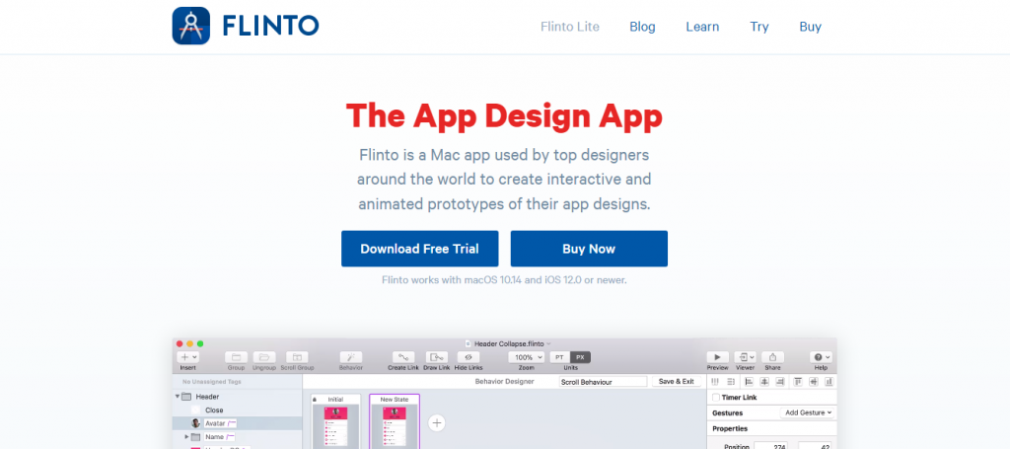Click the Buy Now button
Image resolution: width=1010 pixels, height=449 pixels.
coord(589,249)
